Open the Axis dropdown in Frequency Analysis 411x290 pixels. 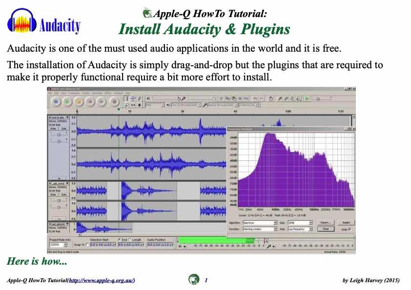click(300, 229)
